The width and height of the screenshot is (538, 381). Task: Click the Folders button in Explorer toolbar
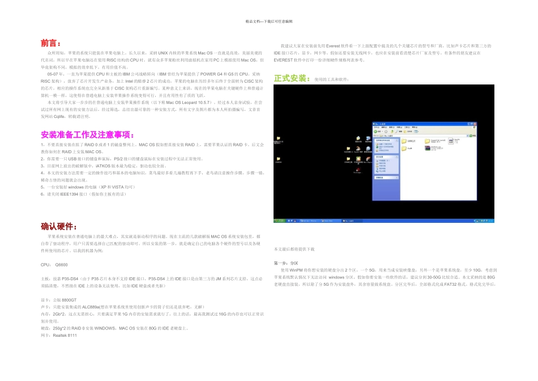408,132
